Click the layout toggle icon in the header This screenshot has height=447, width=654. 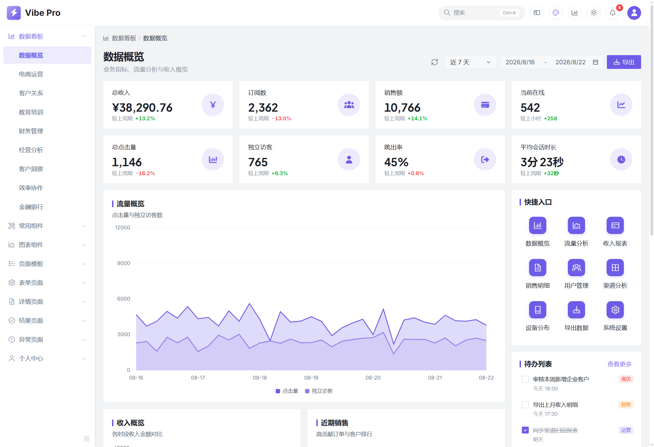(537, 13)
